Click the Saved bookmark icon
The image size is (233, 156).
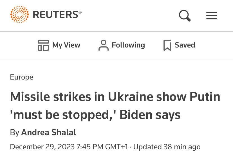click(167, 45)
